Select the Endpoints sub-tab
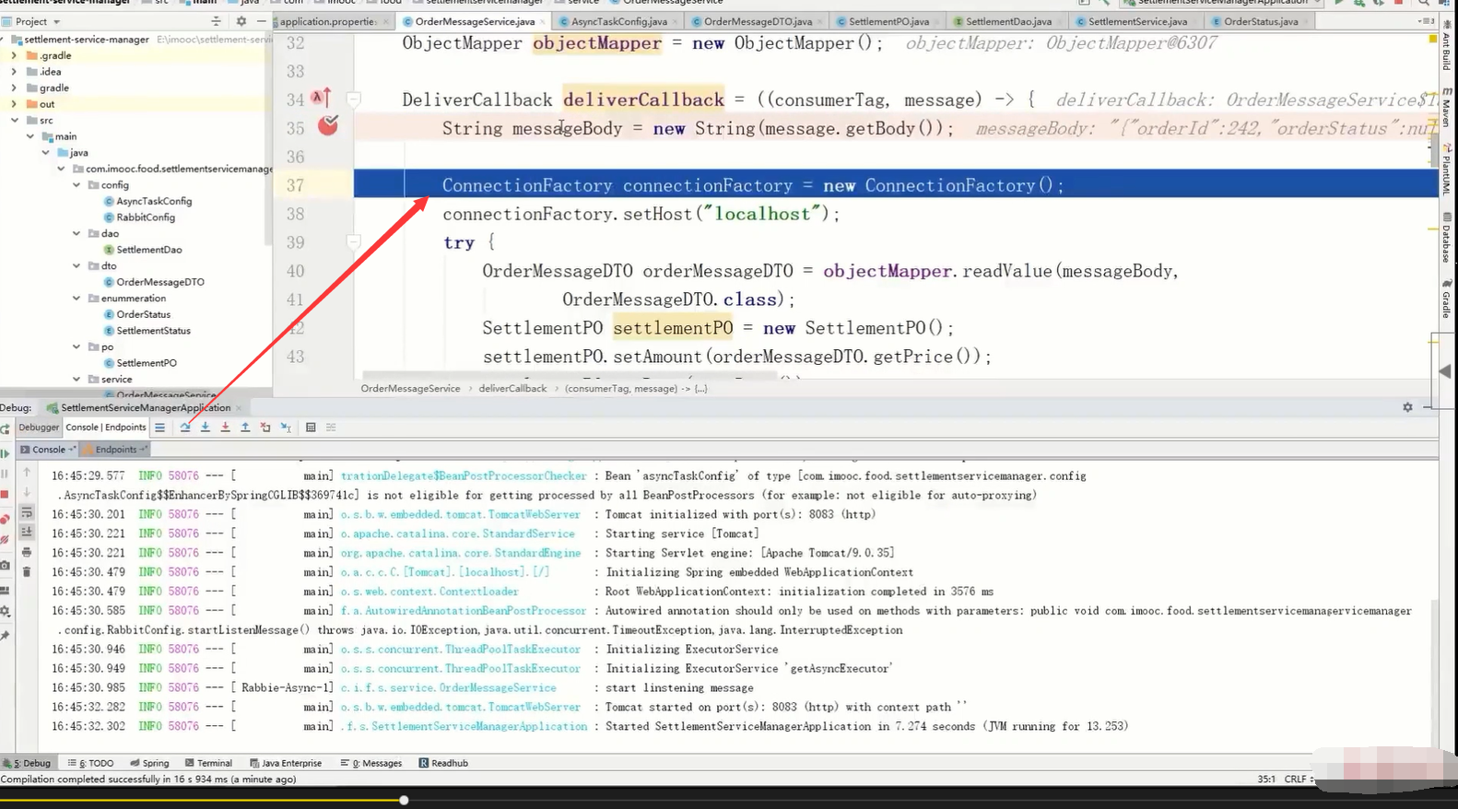 point(115,450)
